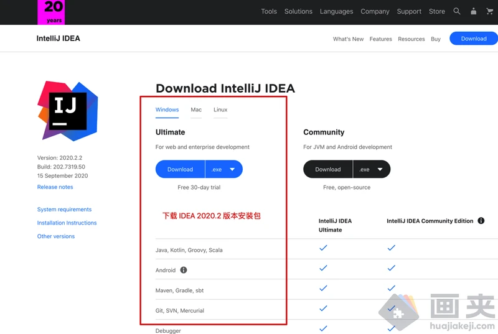Open the Company menu

[x=375, y=11]
